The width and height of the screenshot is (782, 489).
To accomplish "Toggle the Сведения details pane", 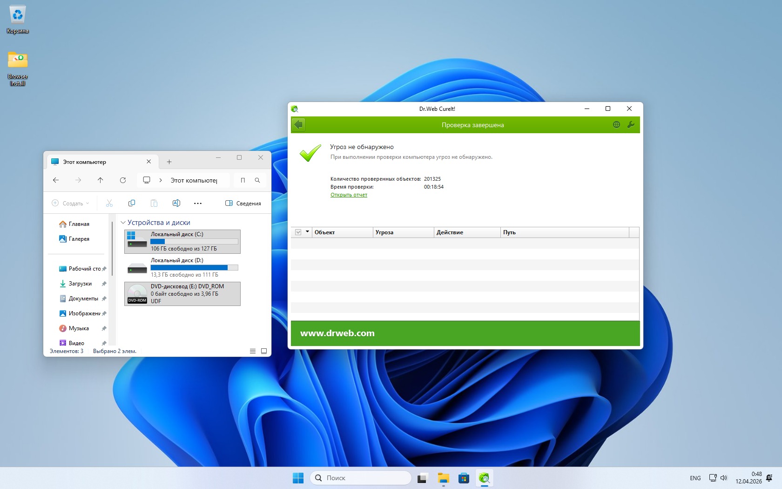I will click(243, 203).
